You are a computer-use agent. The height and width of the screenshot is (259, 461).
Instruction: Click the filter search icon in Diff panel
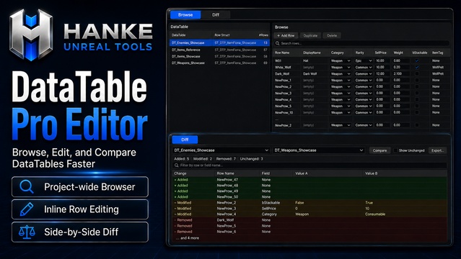177,165
